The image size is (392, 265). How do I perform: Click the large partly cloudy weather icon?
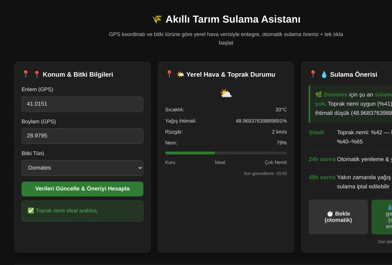(x=226, y=93)
